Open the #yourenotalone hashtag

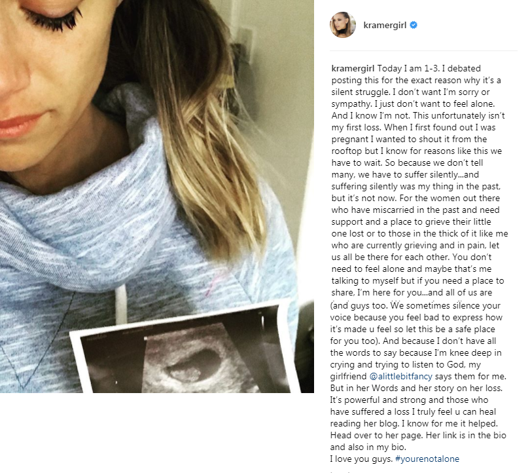click(x=427, y=459)
